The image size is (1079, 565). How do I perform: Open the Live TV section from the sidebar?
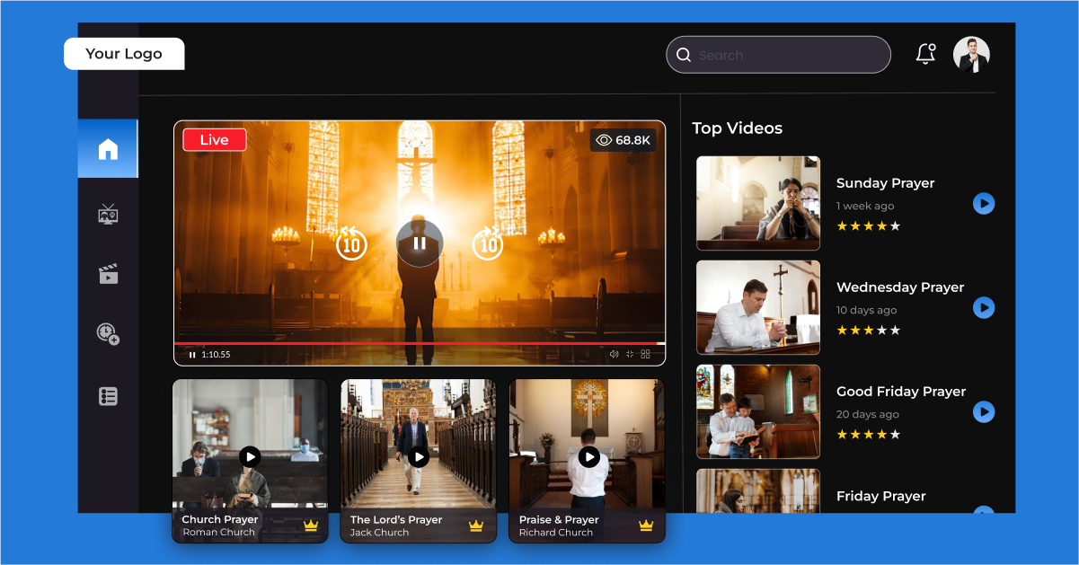tap(108, 214)
